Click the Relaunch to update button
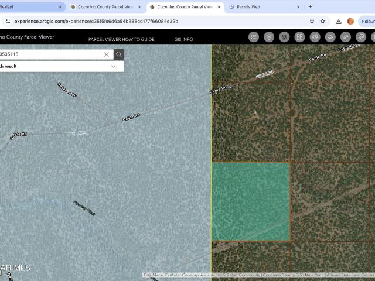Image resolution: width=375 pixels, height=281 pixels. click(x=367, y=21)
